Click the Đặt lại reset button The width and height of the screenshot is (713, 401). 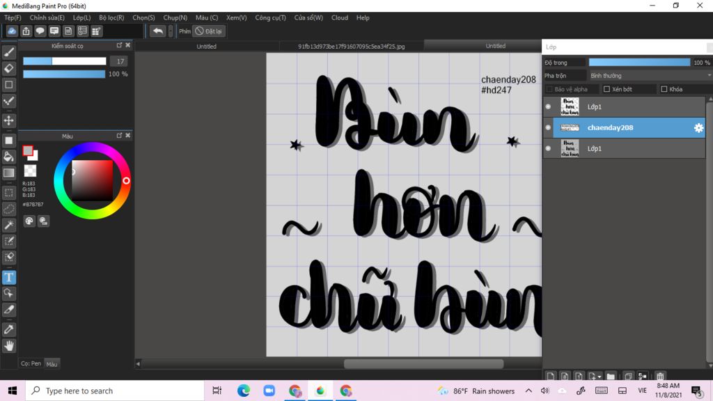[209, 31]
